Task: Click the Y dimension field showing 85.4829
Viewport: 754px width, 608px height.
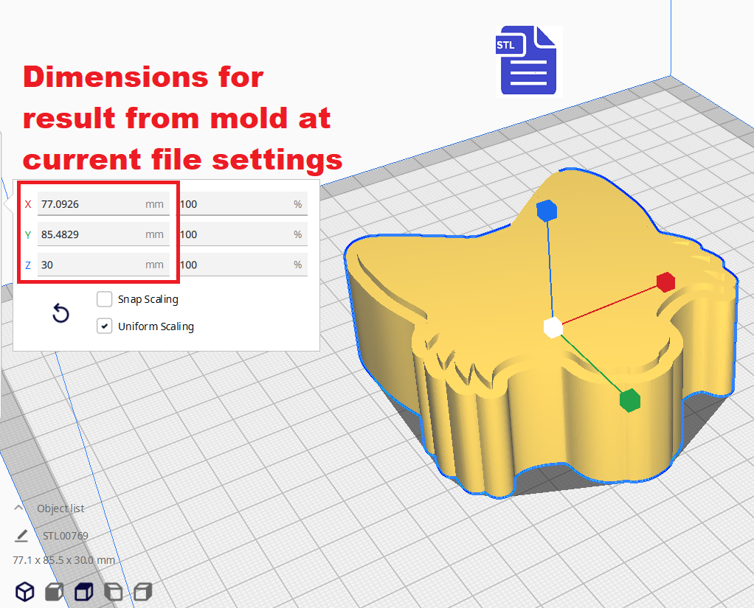Action: 89,234
